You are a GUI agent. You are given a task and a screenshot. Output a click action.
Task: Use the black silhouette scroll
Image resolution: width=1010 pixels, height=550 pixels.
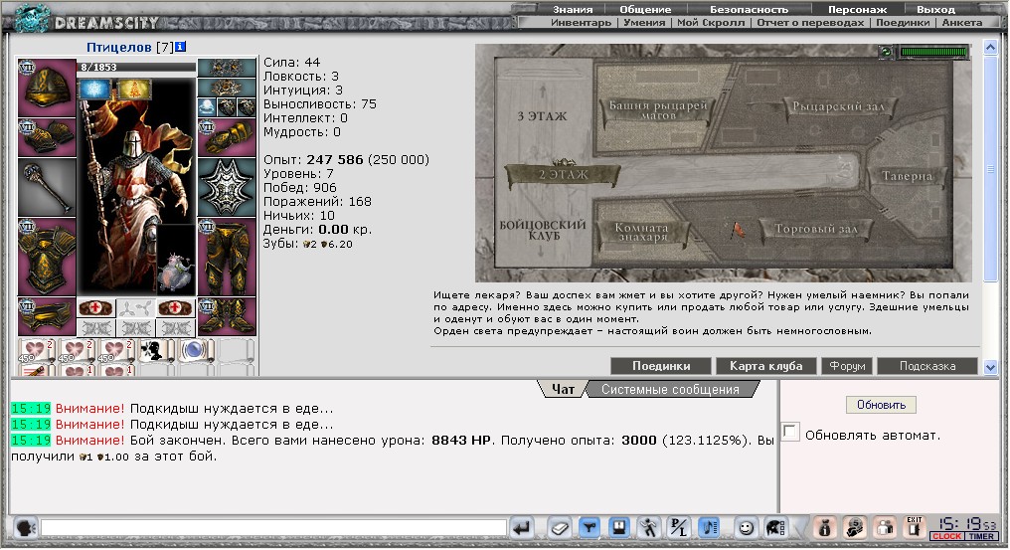[156, 351]
